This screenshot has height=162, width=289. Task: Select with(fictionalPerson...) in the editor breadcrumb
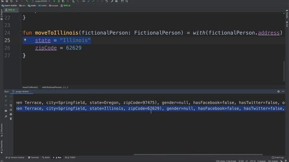point(55,87)
